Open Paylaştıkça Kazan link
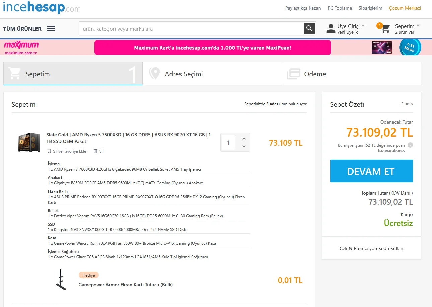Screen dimensions: 432x307 (303, 8)
